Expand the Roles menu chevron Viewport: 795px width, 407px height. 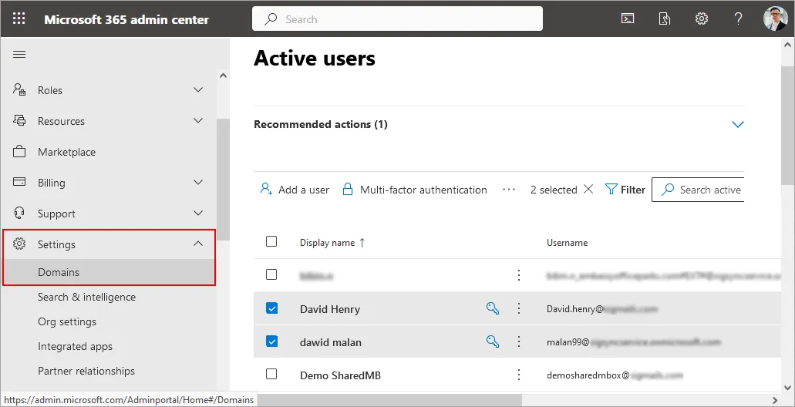(x=198, y=89)
